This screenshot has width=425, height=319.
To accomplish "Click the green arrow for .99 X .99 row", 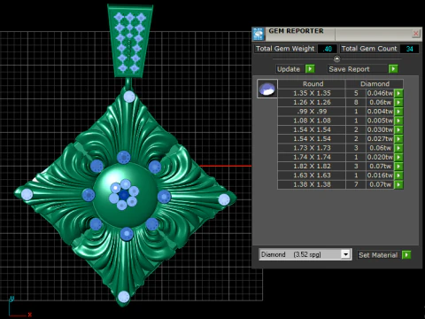I will [x=398, y=112].
